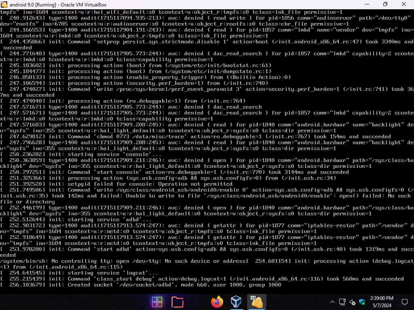Screen dimensions: 414x310
Task: Click the "Command 'class_start debug'" log line
Action: (202, 279)
